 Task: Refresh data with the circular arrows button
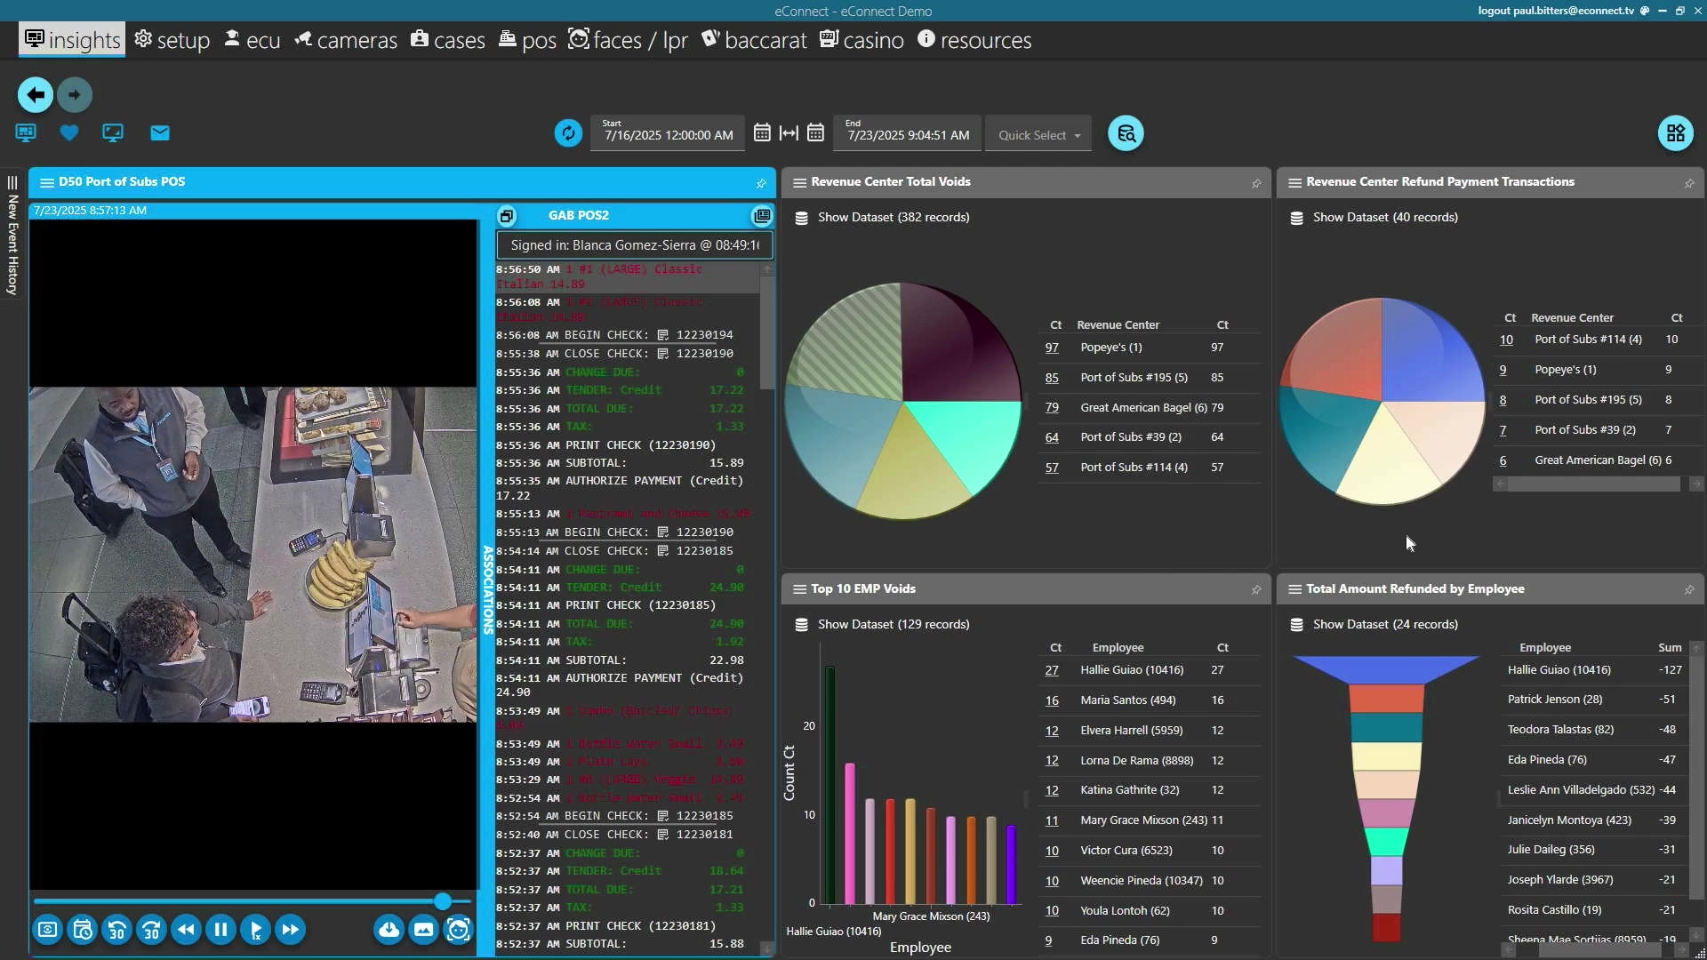pos(568,133)
